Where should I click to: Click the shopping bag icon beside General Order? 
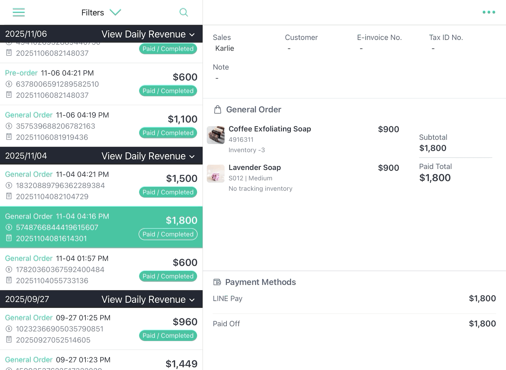[x=218, y=109]
